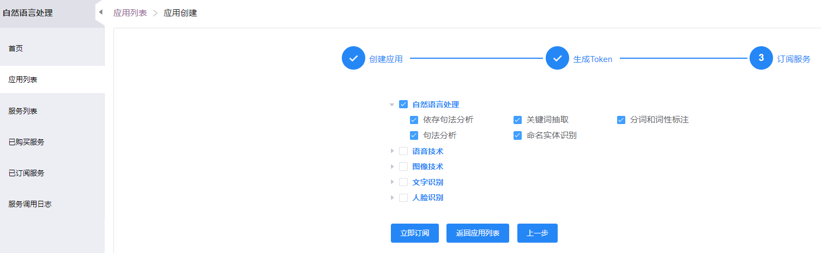Screen dimensions: 821x253
Task: Click the step 3 订阅服务 circle
Action: click(761, 58)
